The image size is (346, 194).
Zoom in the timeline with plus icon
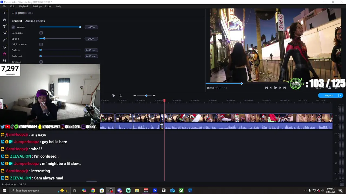(x=154, y=96)
